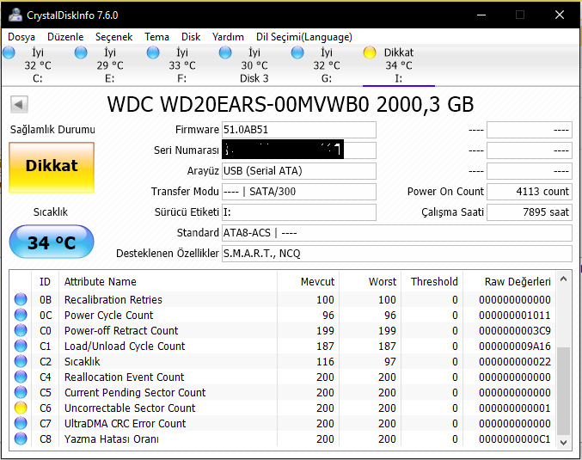
Task: Click the blue status orb for drive E:
Action: click(81, 52)
